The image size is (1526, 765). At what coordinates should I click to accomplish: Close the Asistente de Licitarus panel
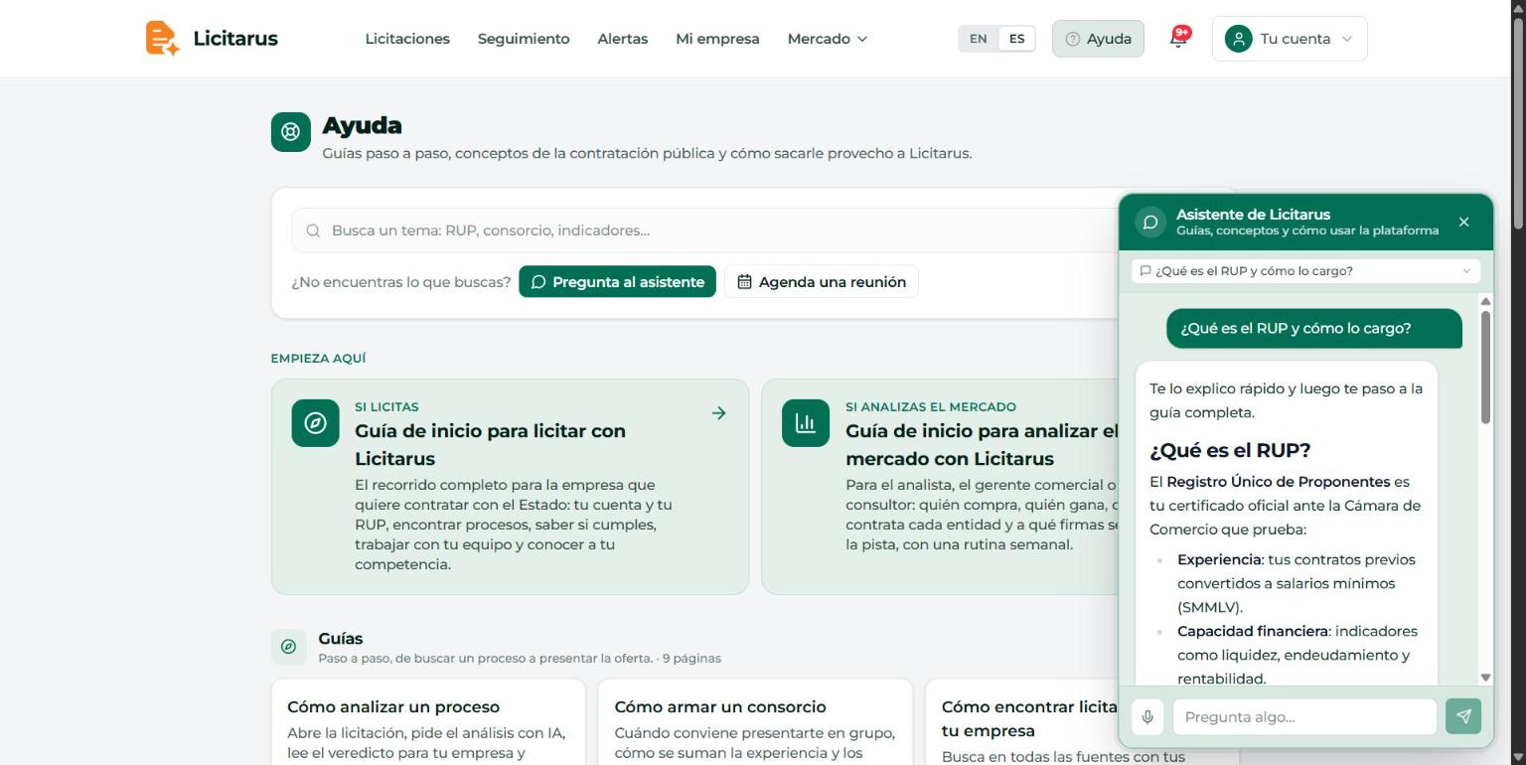click(1463, 223)
